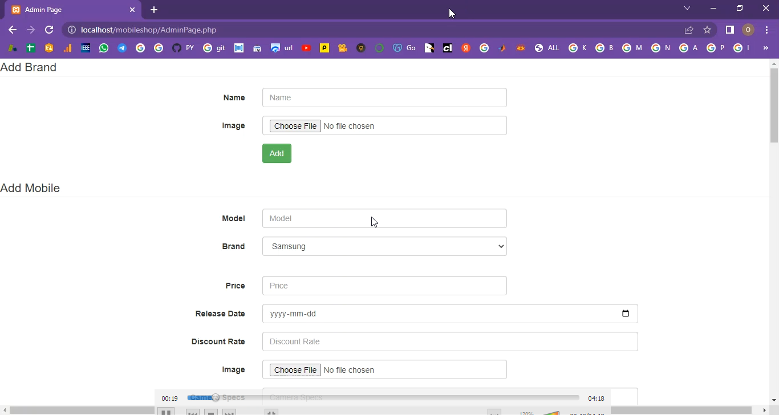Focus the Model input field
The image size is (779, 415).
click(384, 218)
